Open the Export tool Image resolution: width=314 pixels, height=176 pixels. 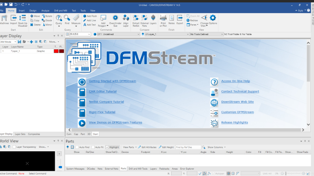point(180,20)
